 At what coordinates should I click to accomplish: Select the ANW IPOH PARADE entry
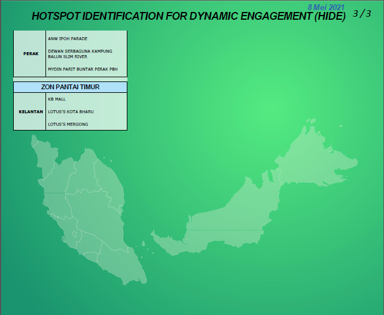[68, 38]
